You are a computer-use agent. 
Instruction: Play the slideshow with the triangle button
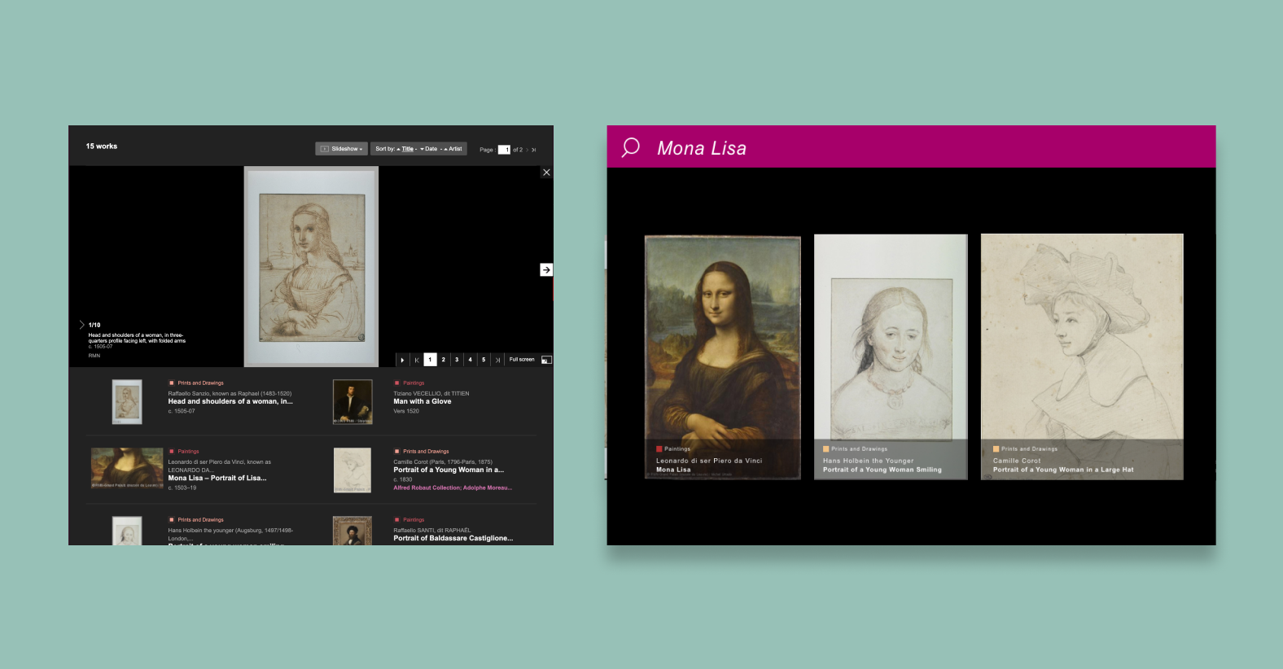click(x=402, y=360)
